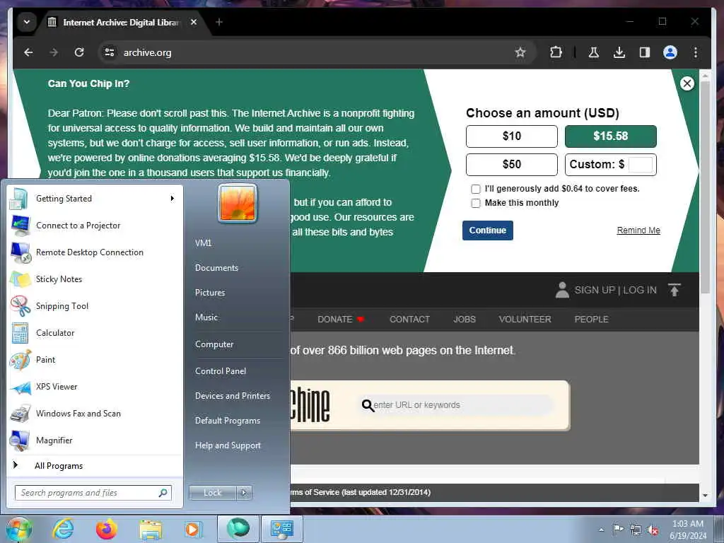Image resolution: width=724 pixels, height=543 pixels.
Task: Click the Wayback search magnifier icon
Action: point(368,405)
